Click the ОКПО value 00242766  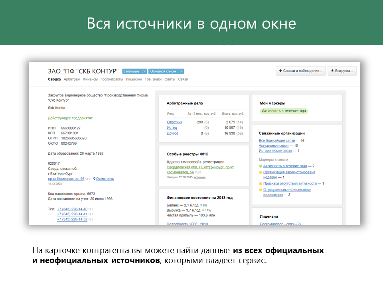tap(69, 143)
